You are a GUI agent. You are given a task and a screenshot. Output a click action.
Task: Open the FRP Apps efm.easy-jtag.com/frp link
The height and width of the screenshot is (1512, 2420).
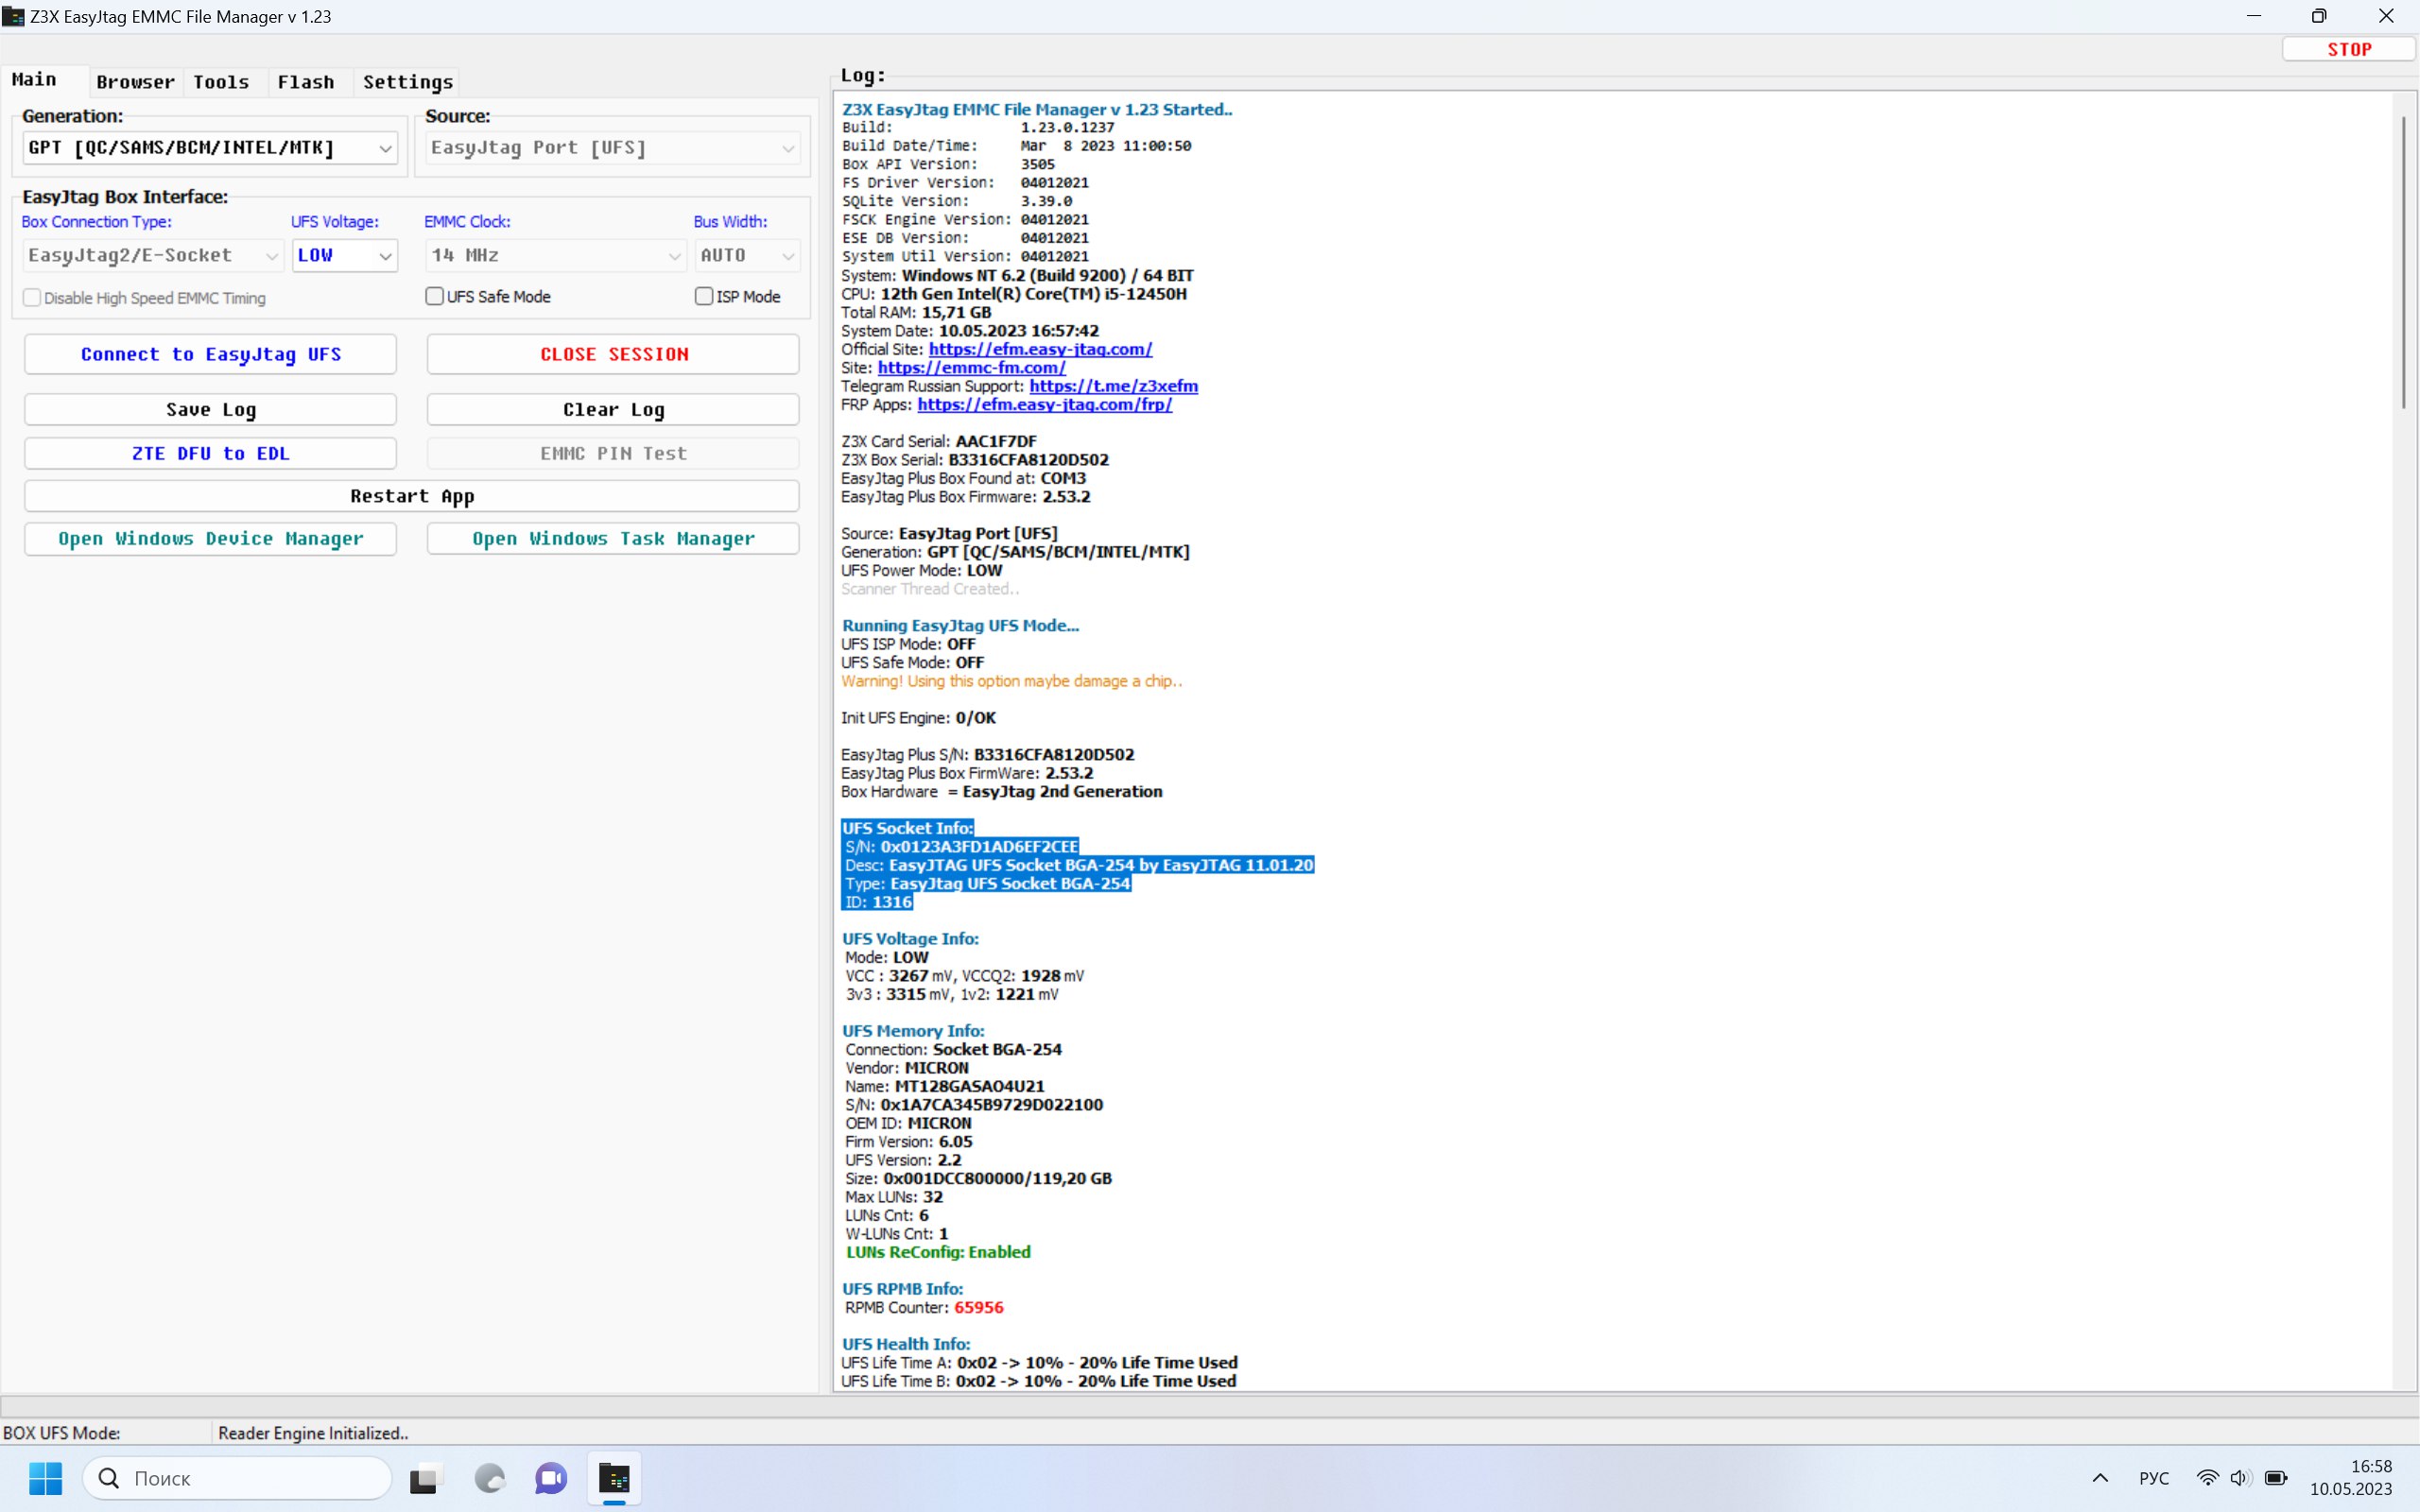pos(1044,404)
